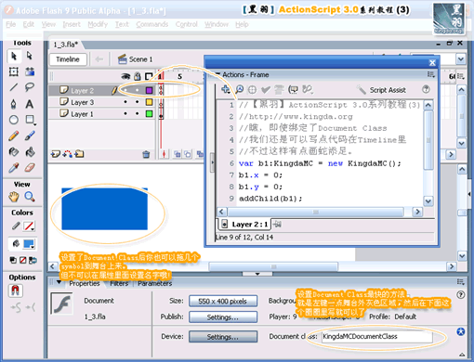The width and height of the screenshot is (474, 362).
Task: Select the Free Transform tool
Action: [14, 71]
